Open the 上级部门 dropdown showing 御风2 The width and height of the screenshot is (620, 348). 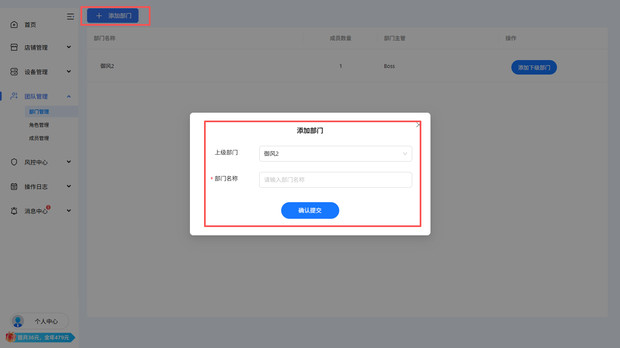click(x=335, y=154)
